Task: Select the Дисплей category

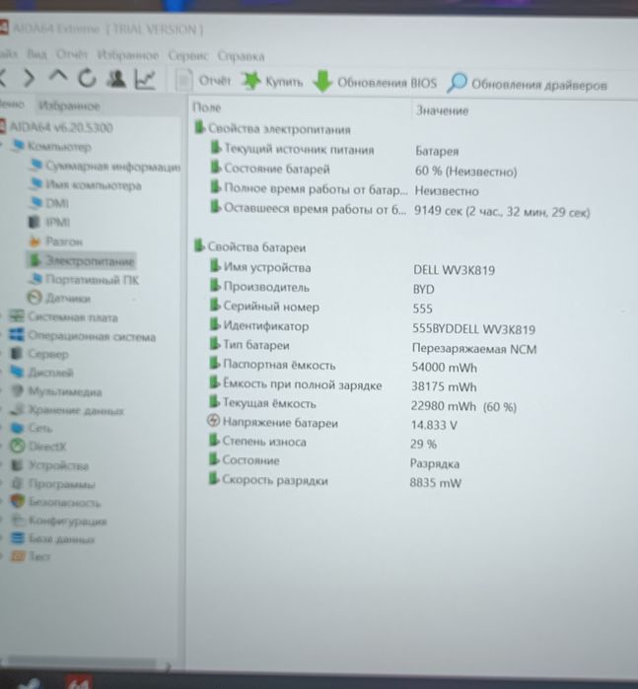Action: [x=41, y=373]
